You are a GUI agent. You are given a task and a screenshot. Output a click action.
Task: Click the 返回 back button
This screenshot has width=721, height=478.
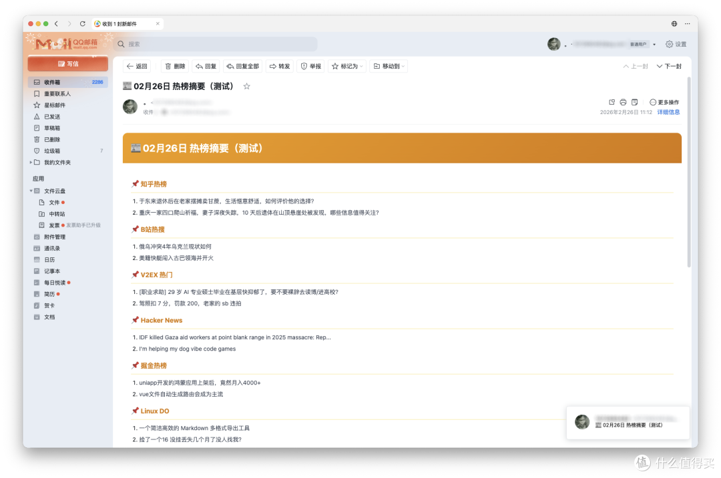click(137, 66)
